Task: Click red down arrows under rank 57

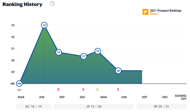Action: (83, 89)
